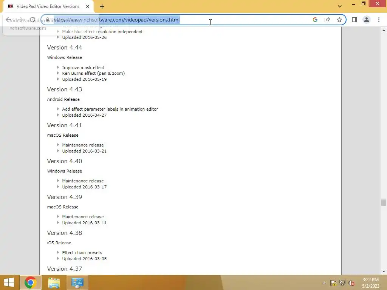The height and width of the screenshot is (290, 387).
Task: Click the vertical scrollbar thumb
Action: point(384,202)
